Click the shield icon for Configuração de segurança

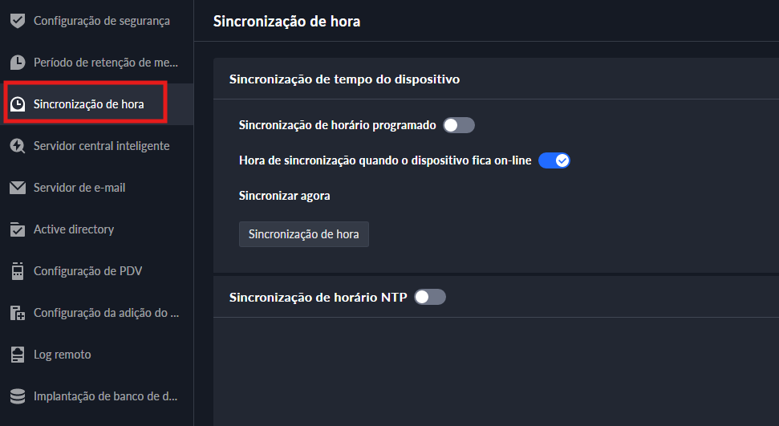coord(17,21)
